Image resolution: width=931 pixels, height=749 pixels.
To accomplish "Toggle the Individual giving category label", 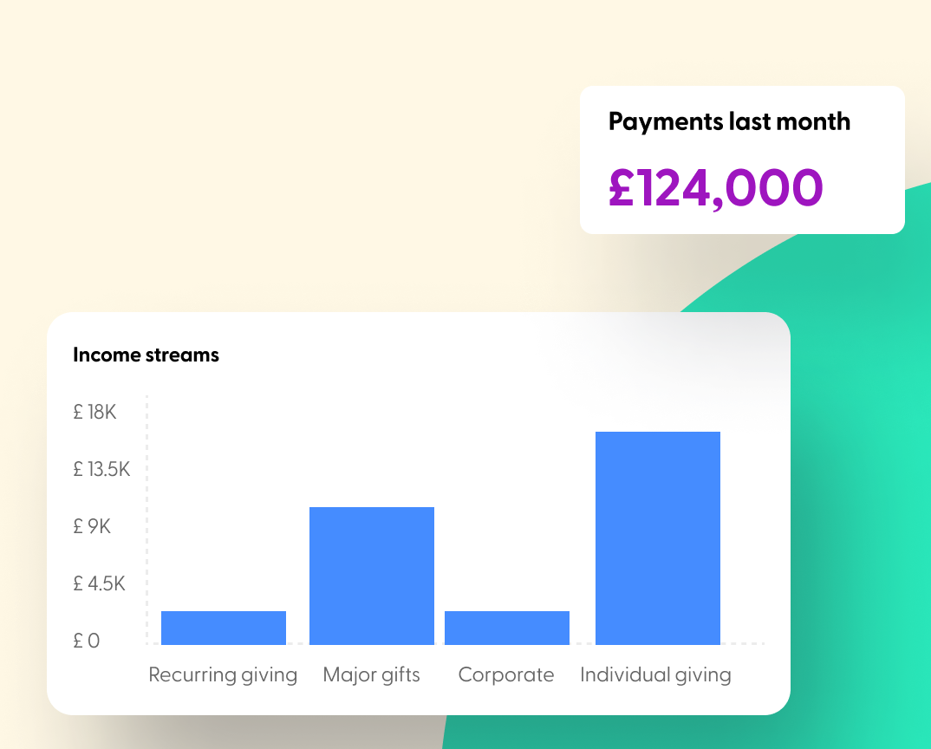I will pyautogui.click(x=655, y=674).
